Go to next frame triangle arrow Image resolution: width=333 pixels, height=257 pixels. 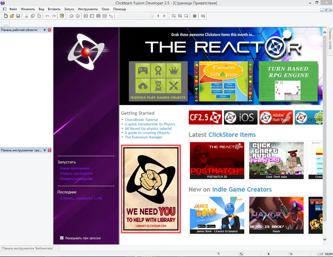164,16
